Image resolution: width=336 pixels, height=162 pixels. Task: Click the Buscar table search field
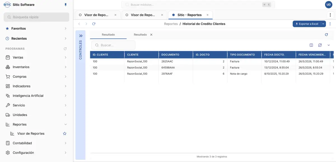(x=113, y=45)
